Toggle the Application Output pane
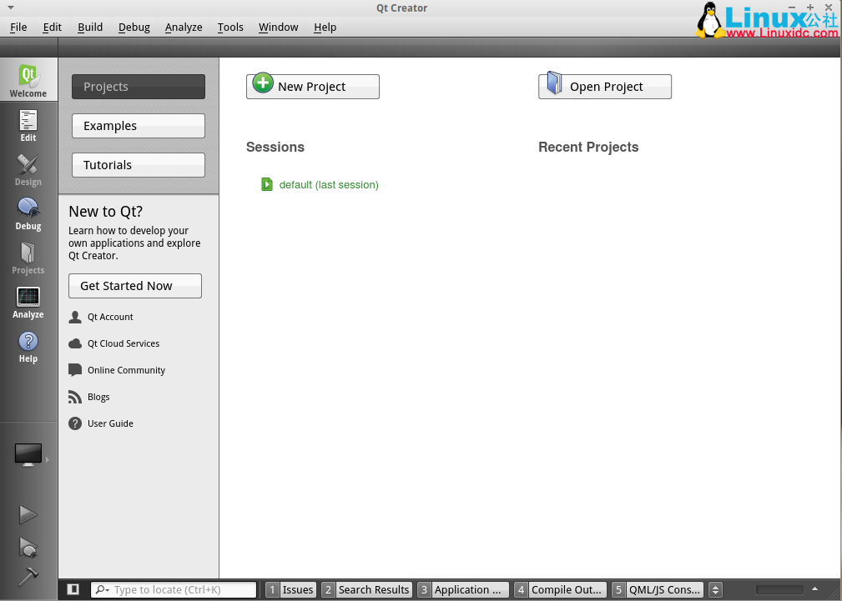 [x=463, y=589]
